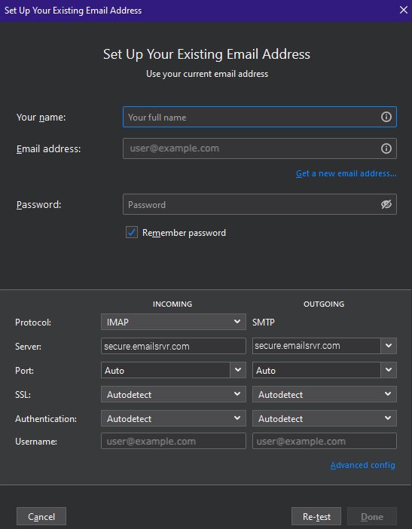Screen dimensions: 412x529
Task: Click the Cancel button
Action: [41, 516]
